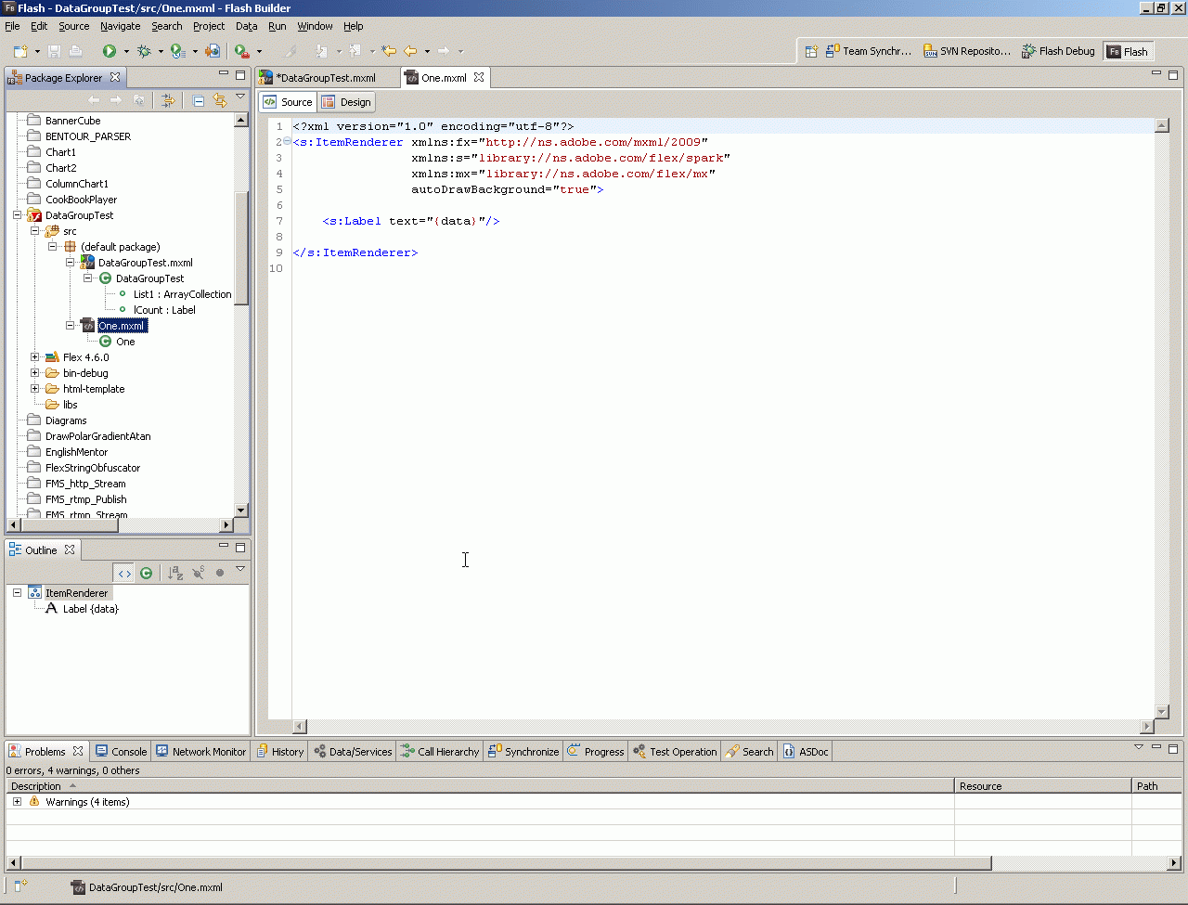Collapse the DataGroupTest project node
This screenshot has height=905, width=1188.
[x=17, y=215]
